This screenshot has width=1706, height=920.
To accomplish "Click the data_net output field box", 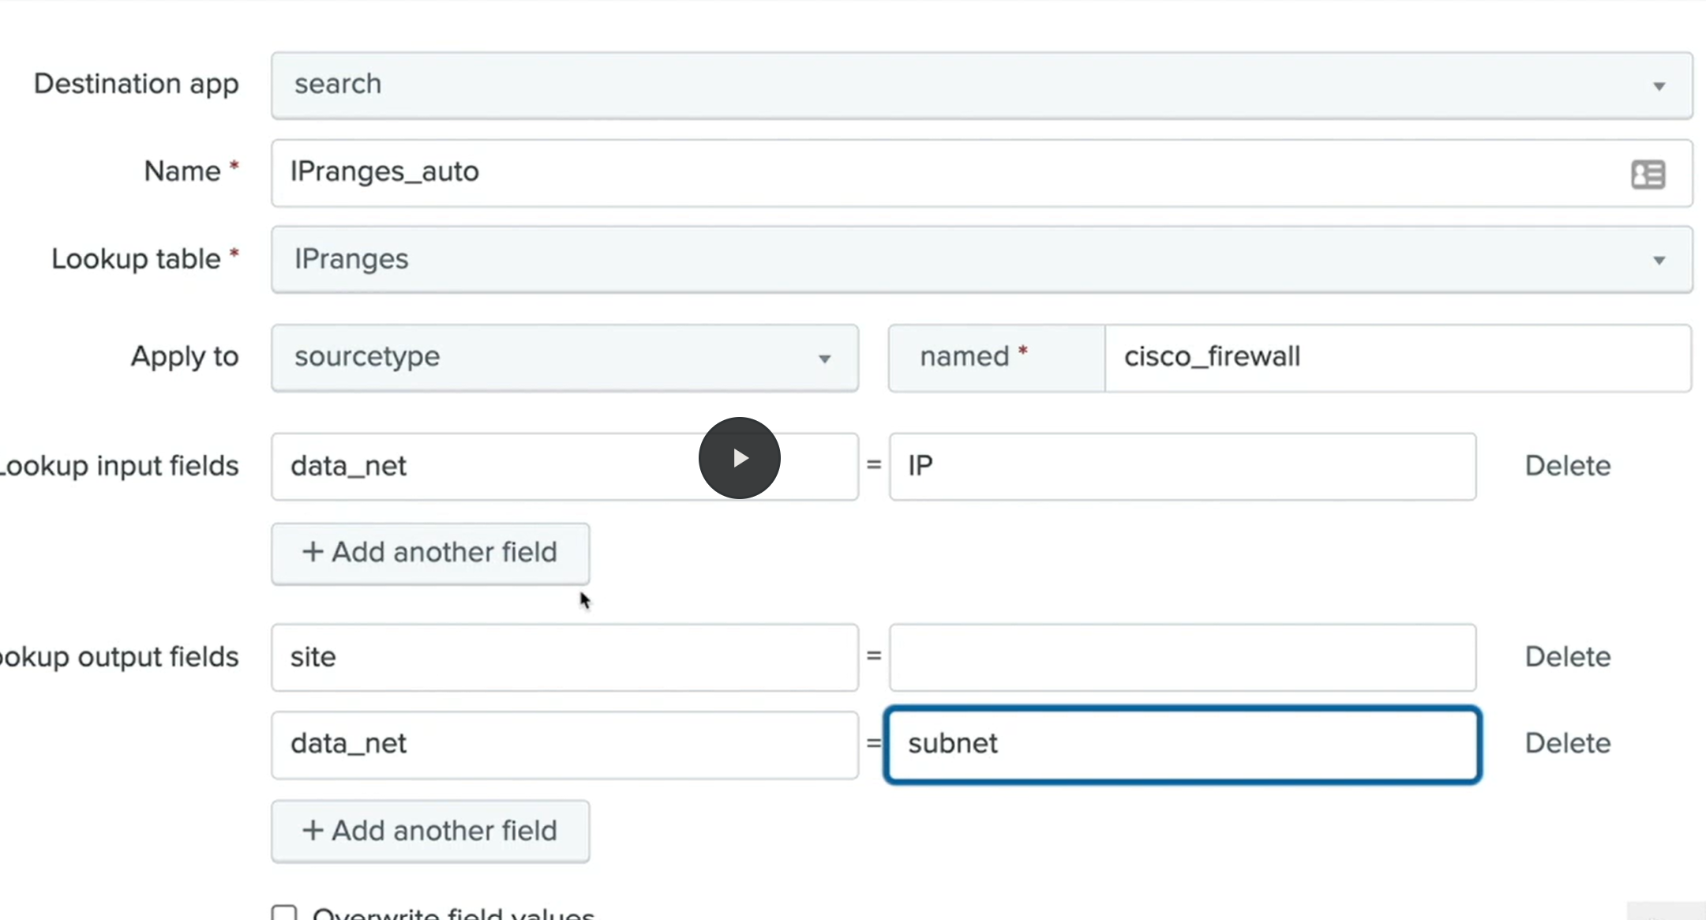I will click(564, 744).
